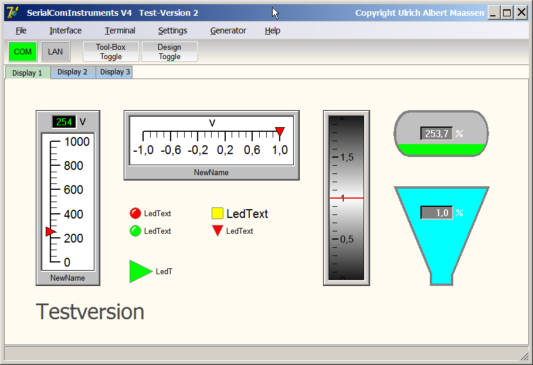Switch to the Display 3 tab
533x365 pixels.
click(114, 72)
